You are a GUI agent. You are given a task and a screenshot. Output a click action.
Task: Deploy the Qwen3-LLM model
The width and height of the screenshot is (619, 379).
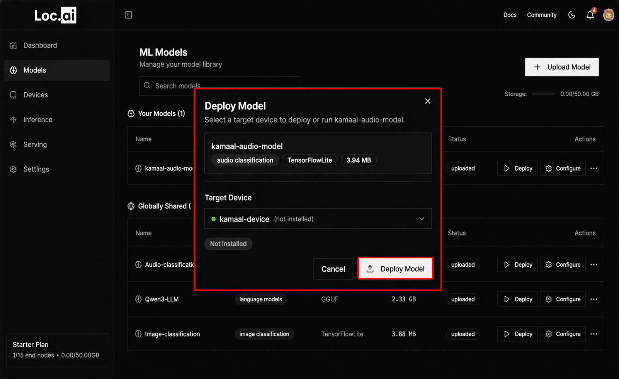(x=517, y=299)
